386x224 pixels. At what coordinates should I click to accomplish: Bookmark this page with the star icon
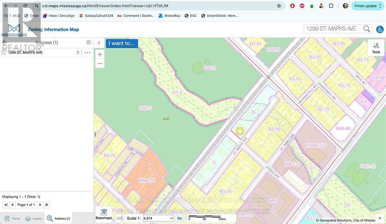tap(279, 6)
